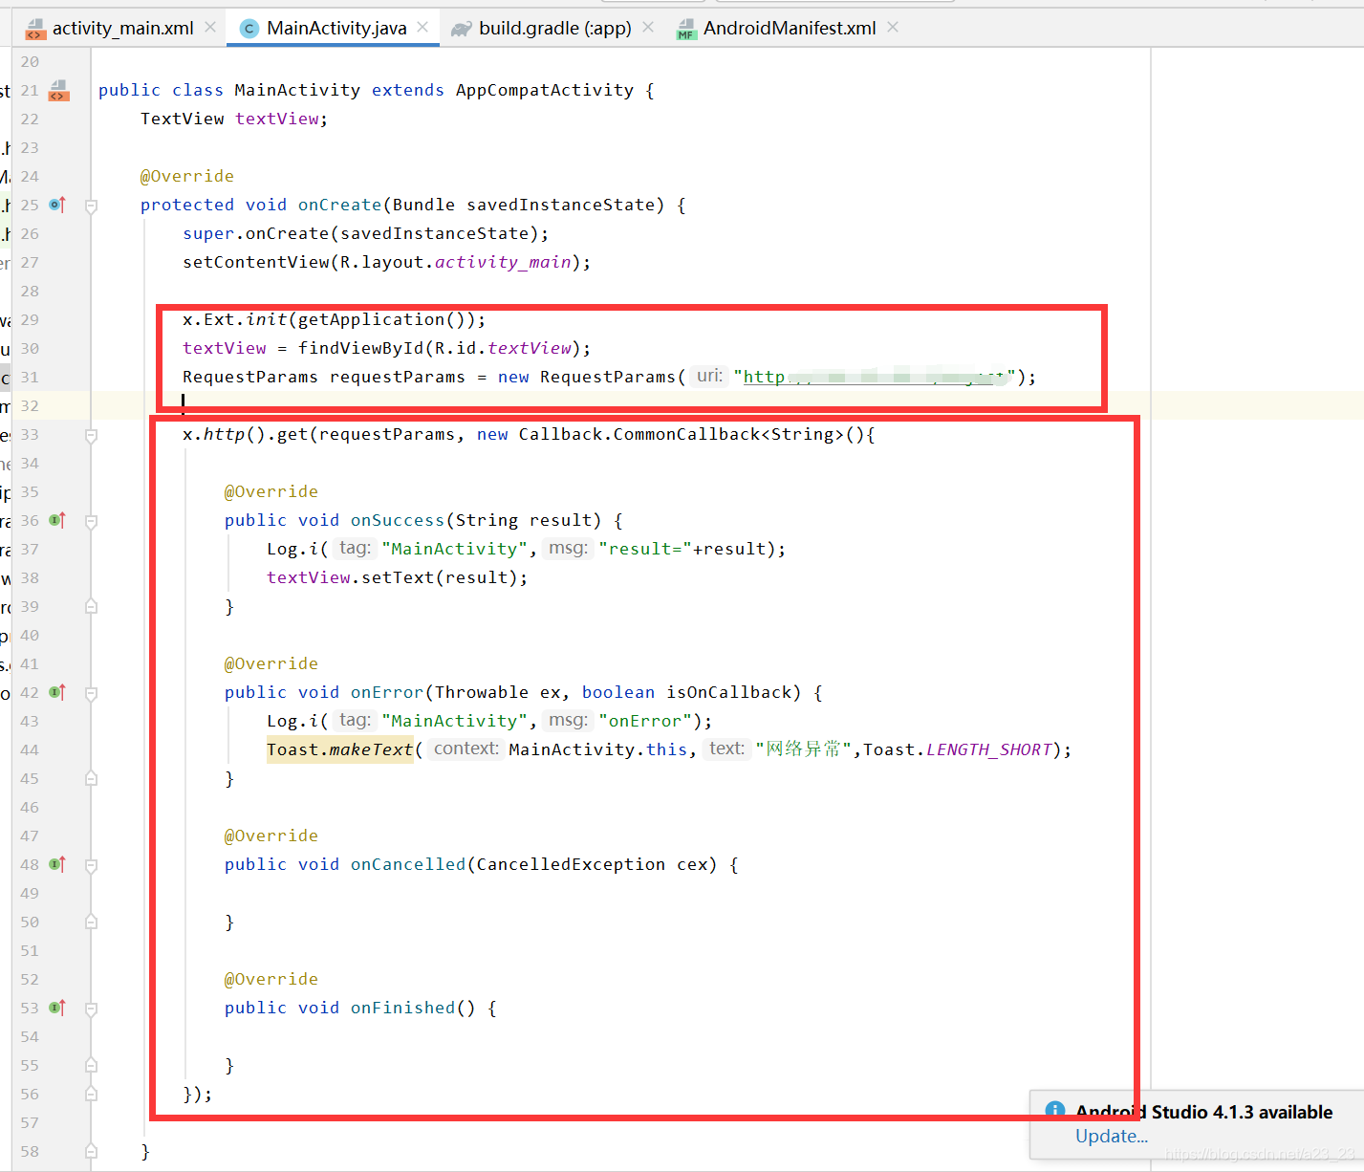The image size is (1364, 1172).
Task: Click 'activity_main' layout reference on line 27
Action: pyautogui.click(x=503, y=262)
